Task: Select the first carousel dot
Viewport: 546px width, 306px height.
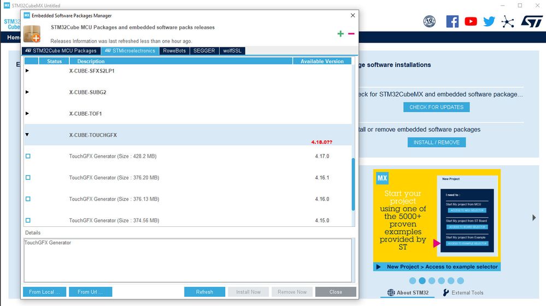Action: coord(413,281)
